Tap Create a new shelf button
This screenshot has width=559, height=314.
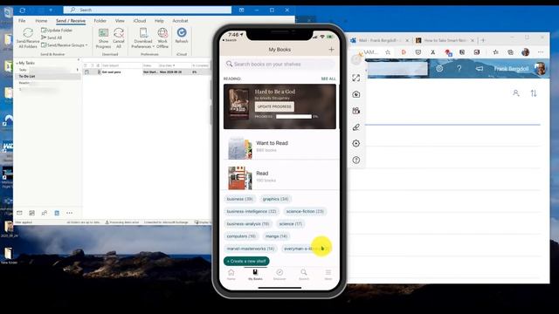pos(246,261)
